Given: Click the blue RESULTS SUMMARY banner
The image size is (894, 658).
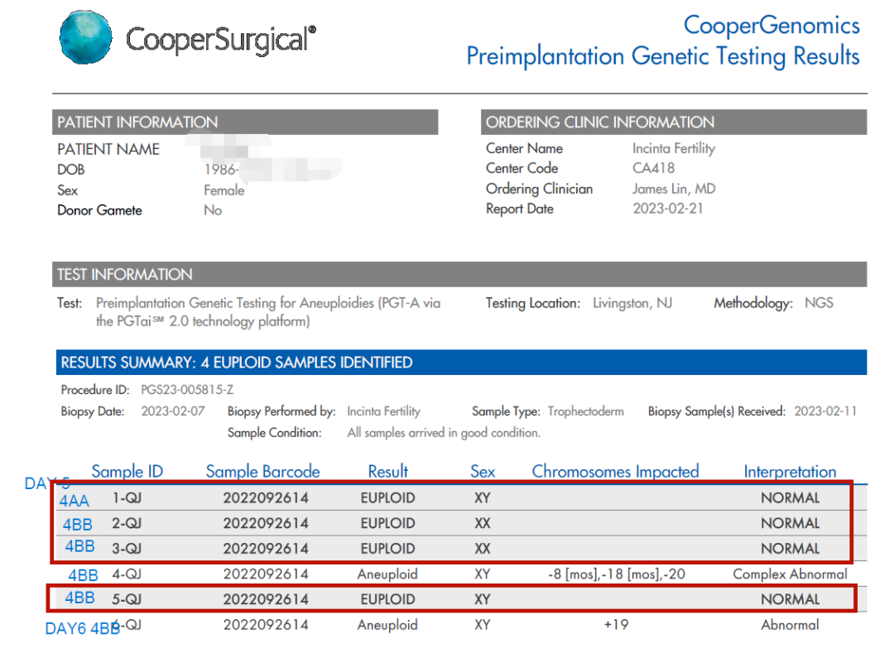Looking at the screenshot, I should click(459, 363).
